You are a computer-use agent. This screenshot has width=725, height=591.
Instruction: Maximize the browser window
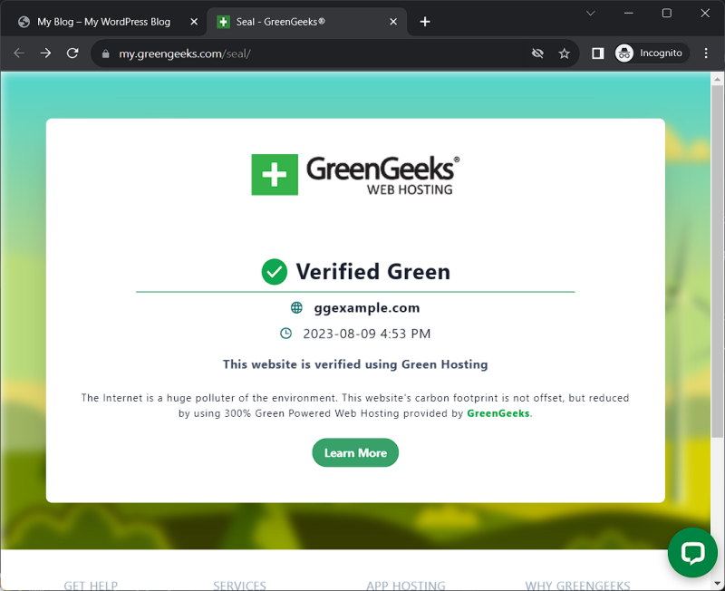coord(666,14)
